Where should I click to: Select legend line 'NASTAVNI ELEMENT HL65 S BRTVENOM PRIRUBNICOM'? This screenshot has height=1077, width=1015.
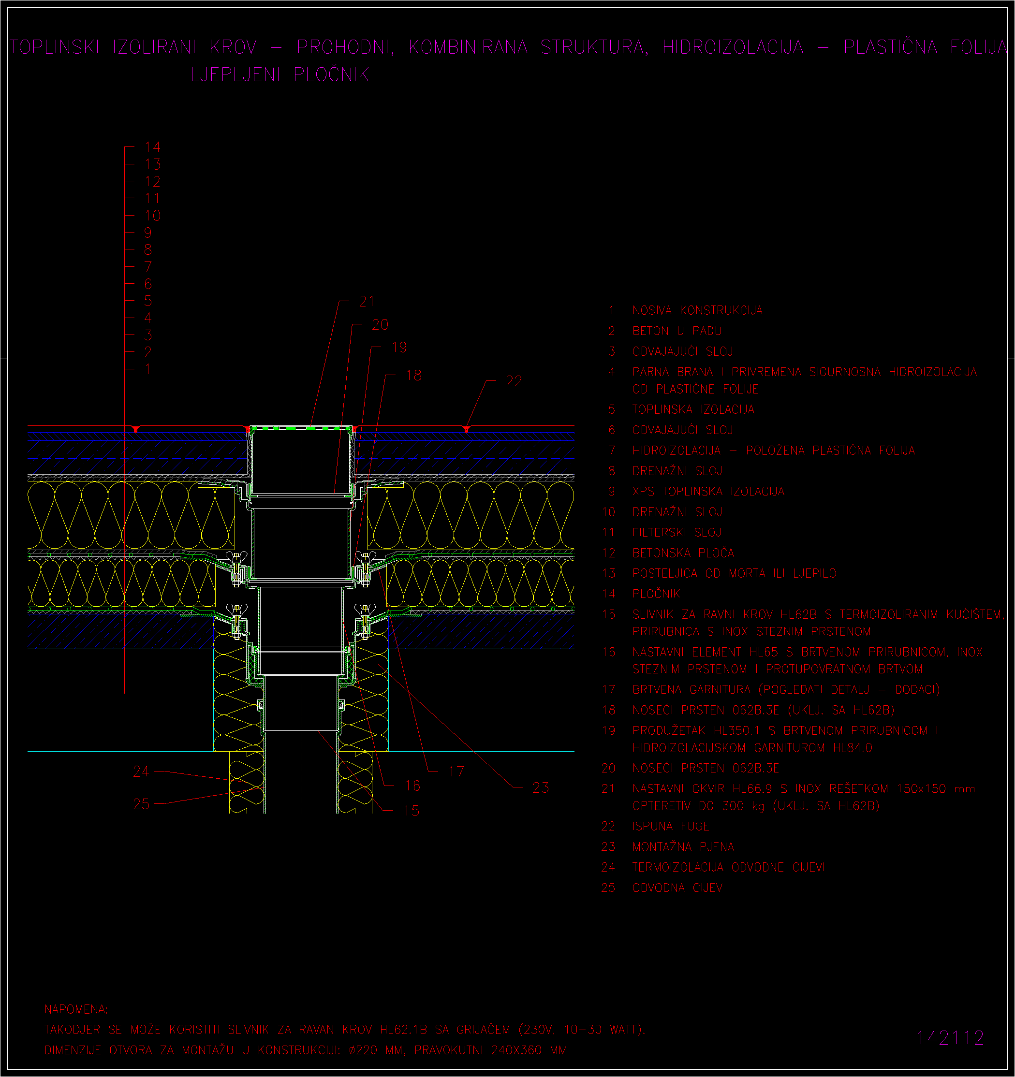click(x=808, y=652)
